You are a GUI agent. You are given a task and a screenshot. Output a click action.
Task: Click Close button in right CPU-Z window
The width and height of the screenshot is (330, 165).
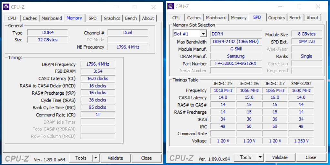click(x=311, y=158)
